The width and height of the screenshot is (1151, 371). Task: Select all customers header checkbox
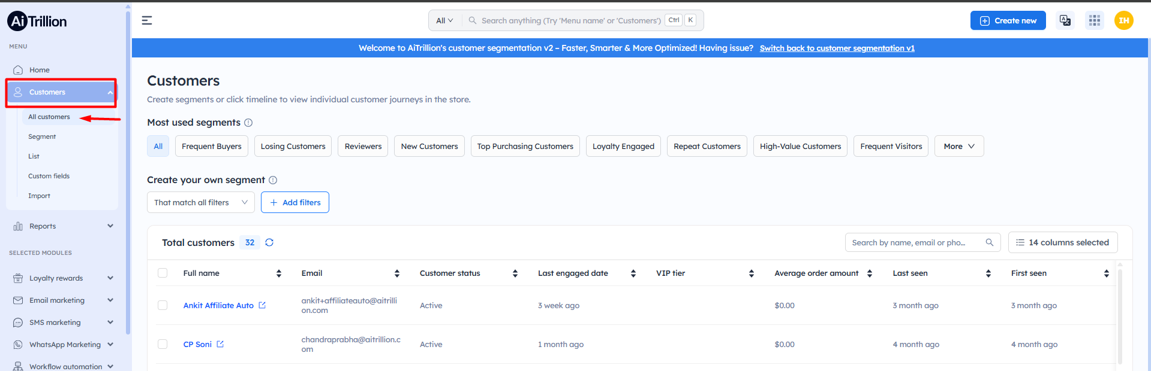click(x=163, y=273)
